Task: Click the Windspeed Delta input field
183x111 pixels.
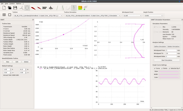Action: (171, 56)
